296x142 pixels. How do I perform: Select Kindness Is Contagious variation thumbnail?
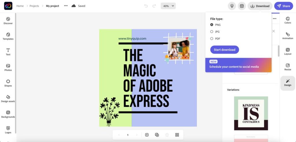click(251, 113)
